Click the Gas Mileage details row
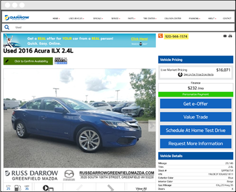Screen dimensions: 236x192 coord(196,185)
